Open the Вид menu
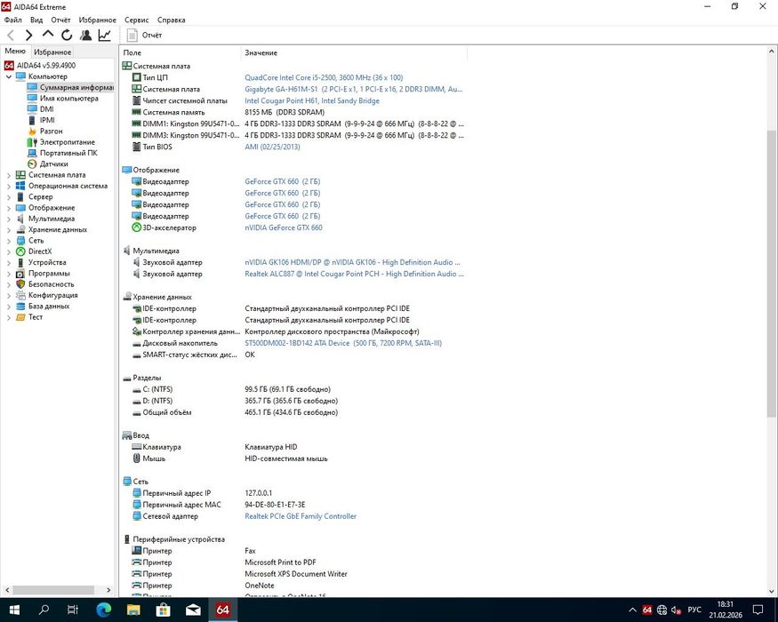Image resolution: width=778 pixels, height=622 pixels. coord(36,20)
